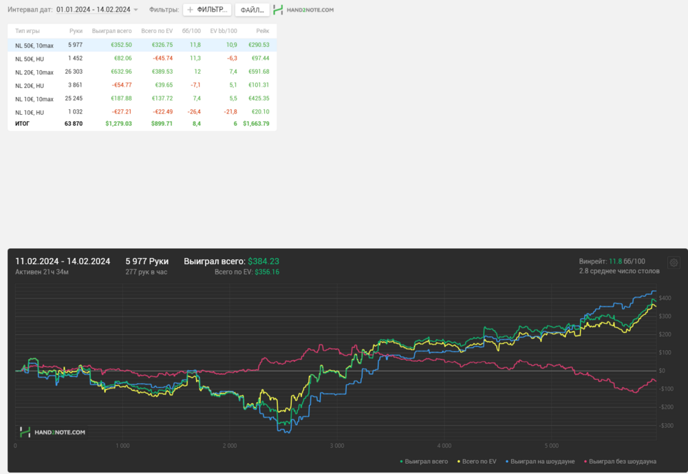Sort by 'Рейк' column header
Viewport: 688px width, 474px height.
tap(262, 31)
